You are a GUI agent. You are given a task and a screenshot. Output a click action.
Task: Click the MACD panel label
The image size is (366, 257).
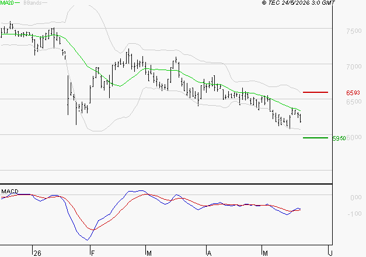click(x=10, y=192)
